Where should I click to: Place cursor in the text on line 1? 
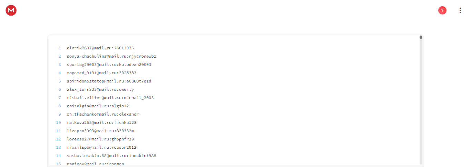coord(100,48)
